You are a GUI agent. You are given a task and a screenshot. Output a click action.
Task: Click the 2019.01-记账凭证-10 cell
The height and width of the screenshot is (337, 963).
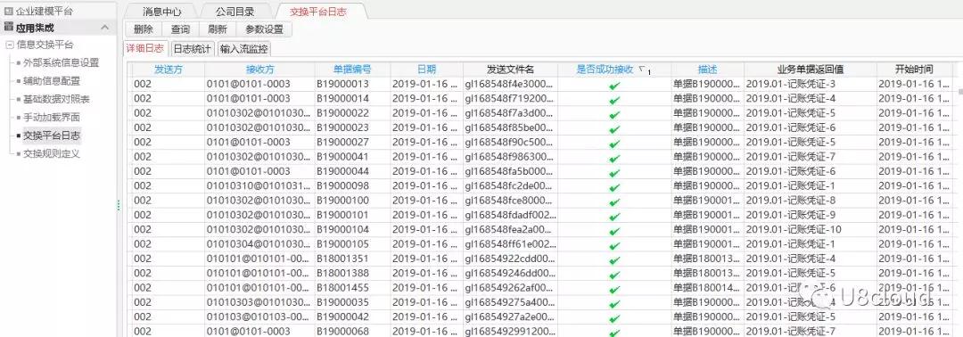811,230
